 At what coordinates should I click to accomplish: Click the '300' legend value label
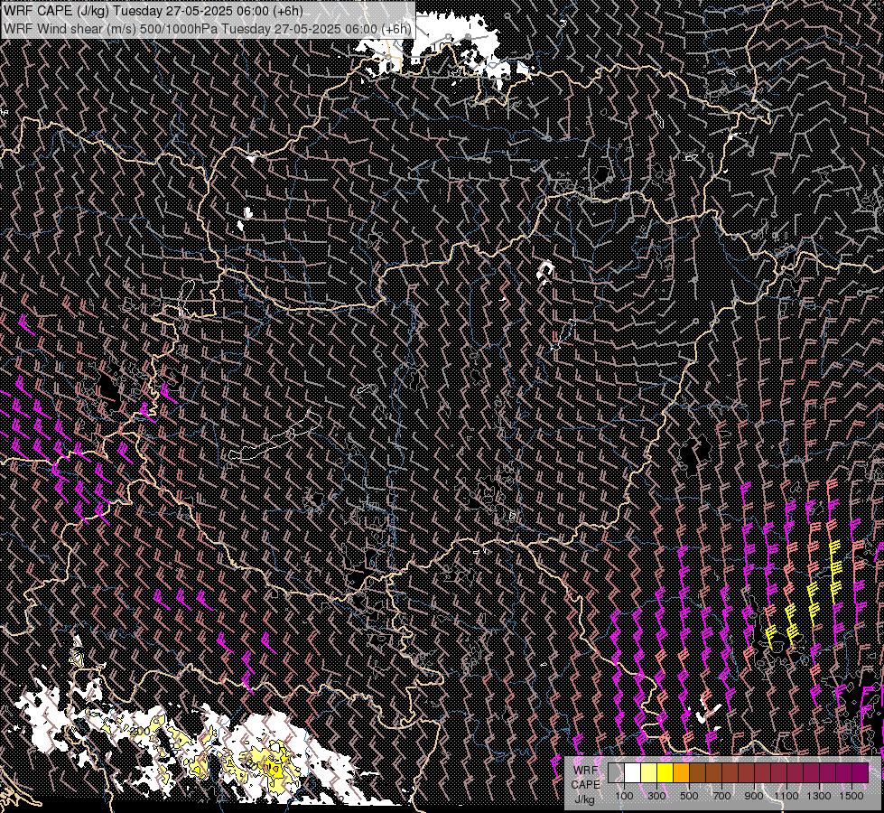coord(656,796)
